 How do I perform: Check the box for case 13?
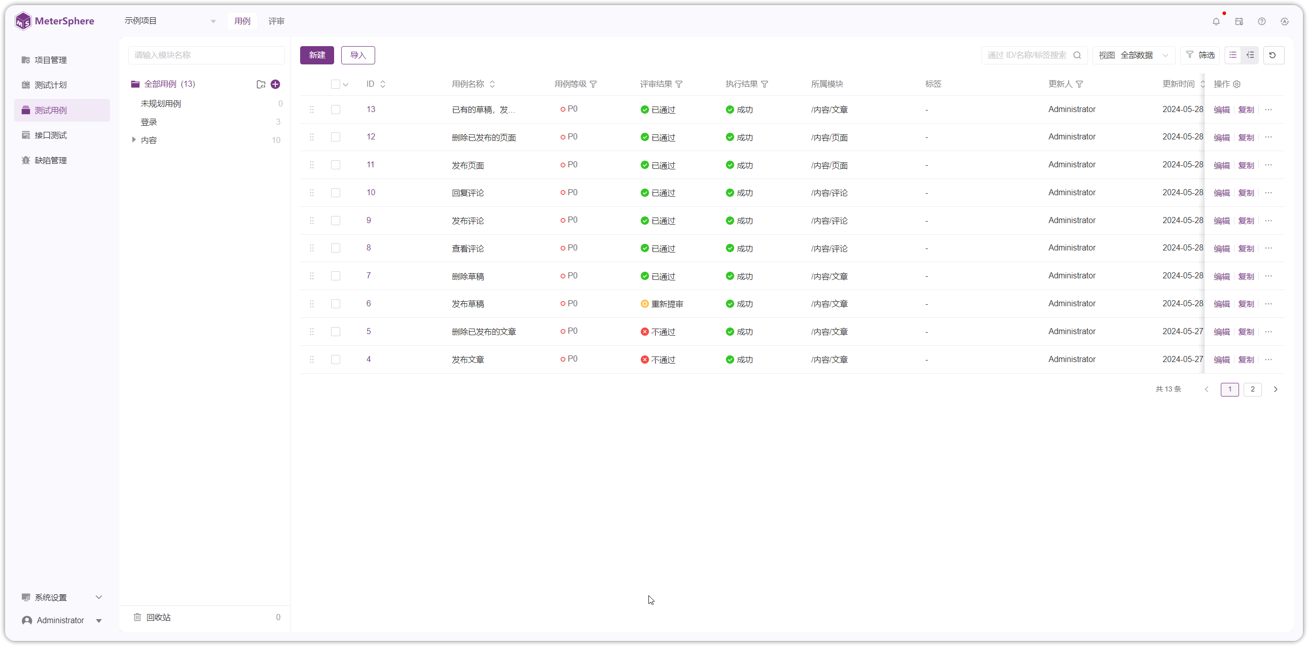(x=335, y=110)
